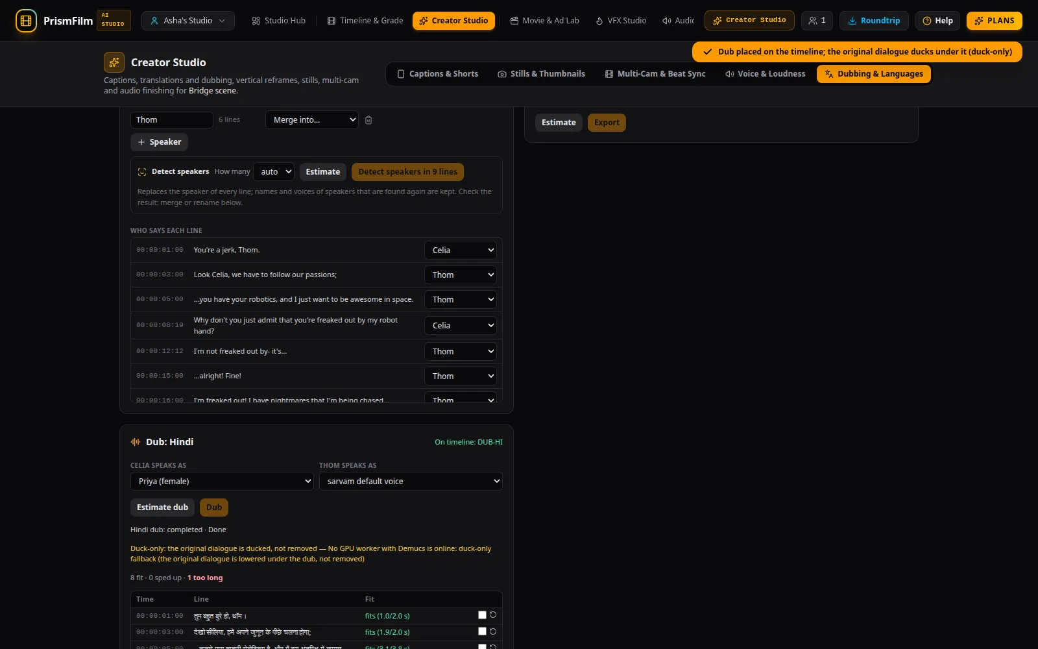The height and width of the screenshot is (649, 1038).
Task: Click the 'WHO SAYS EACH LINE' label
Action: 166,230
